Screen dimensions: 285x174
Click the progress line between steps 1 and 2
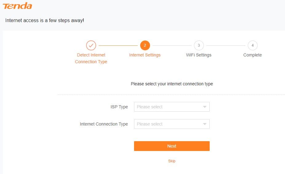pos(118,45)
